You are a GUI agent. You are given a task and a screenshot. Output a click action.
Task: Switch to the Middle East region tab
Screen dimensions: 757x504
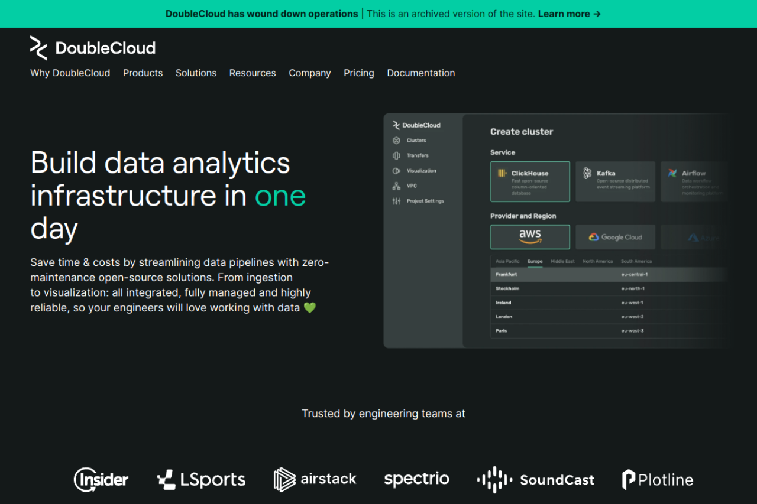562,261
